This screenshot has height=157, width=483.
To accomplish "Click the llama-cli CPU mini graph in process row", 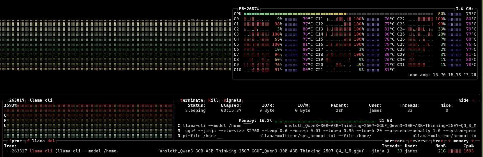I will (454, 151).
